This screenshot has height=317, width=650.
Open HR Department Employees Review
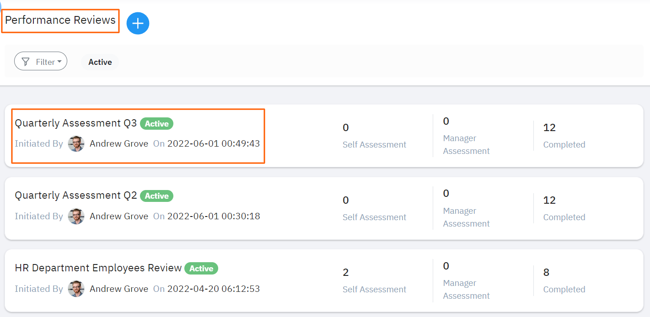click(98, 268)
